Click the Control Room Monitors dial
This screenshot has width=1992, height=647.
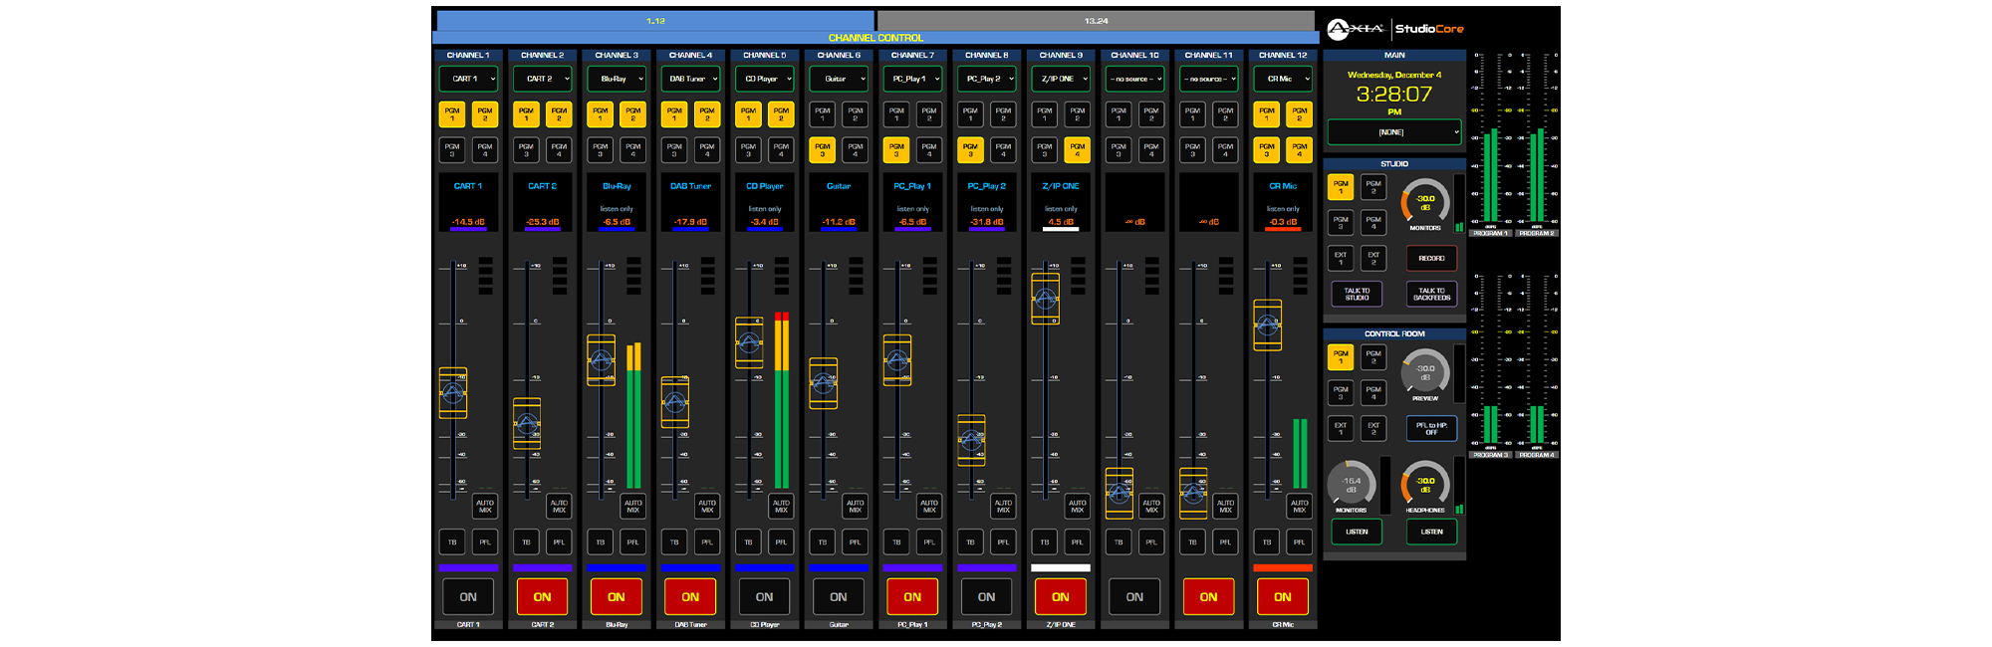tap(1351, 484)
